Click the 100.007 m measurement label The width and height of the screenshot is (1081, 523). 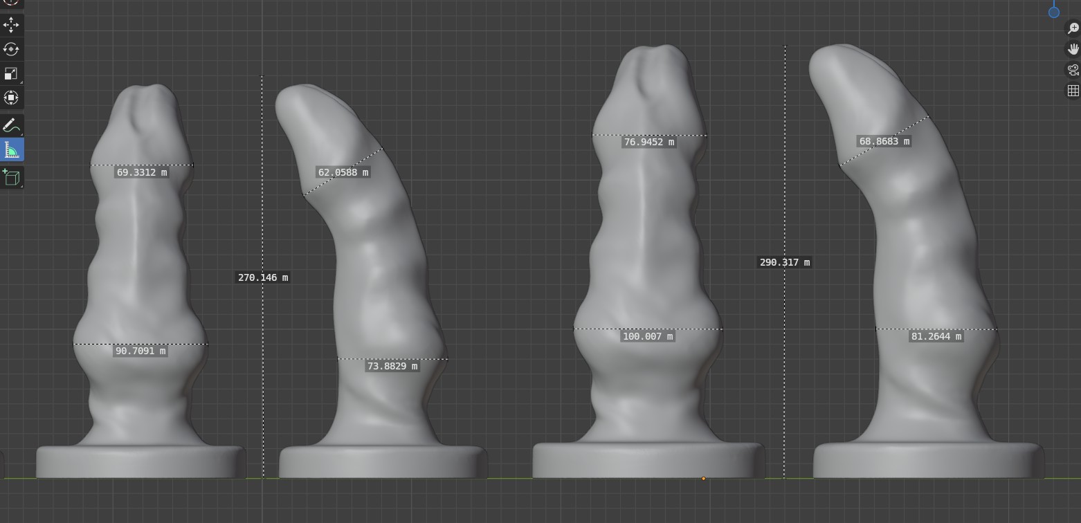[x=648, y=336]
